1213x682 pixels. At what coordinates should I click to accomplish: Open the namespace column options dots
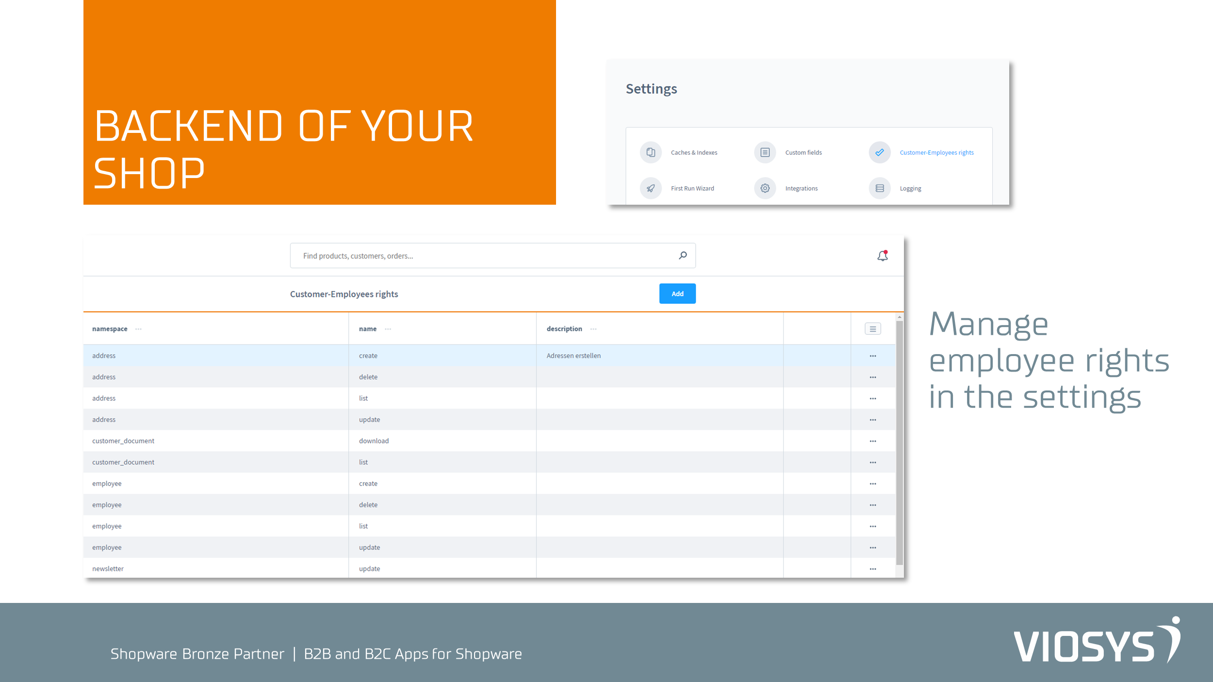(x=139, y=329)
